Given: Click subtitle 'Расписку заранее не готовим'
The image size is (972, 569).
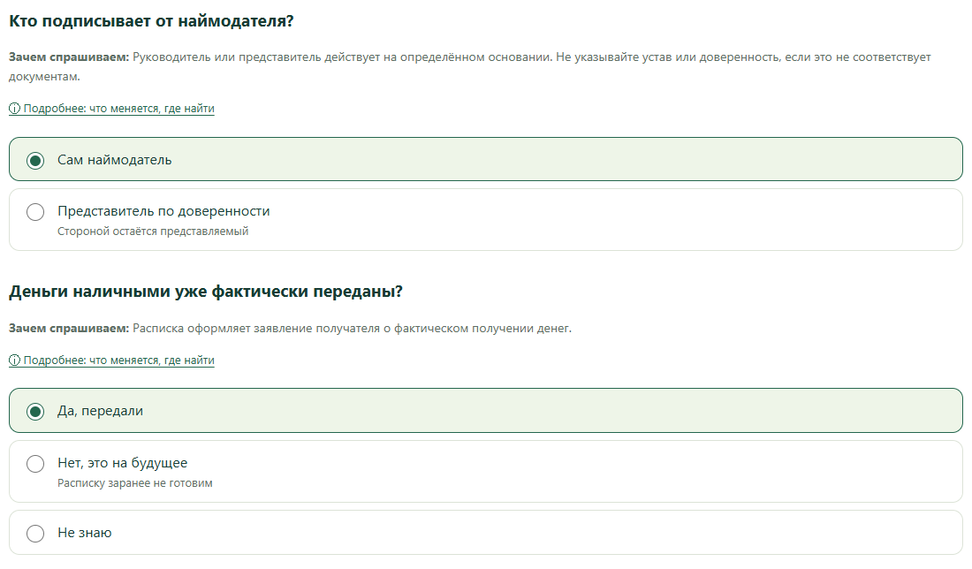Looking at the screenshot, I should coord(135,482).
